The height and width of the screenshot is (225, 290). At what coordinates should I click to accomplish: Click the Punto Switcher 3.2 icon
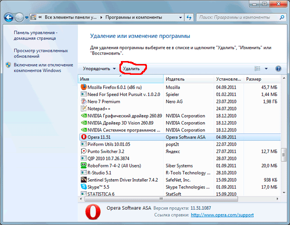[84, 151]
